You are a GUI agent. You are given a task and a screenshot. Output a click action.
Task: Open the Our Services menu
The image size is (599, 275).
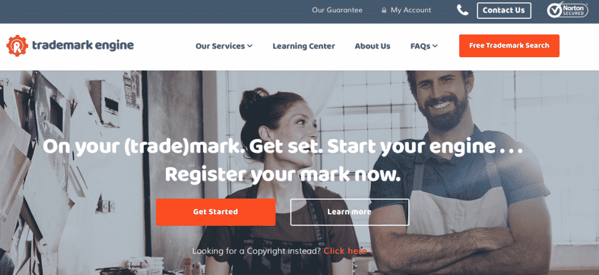[220, 46]
